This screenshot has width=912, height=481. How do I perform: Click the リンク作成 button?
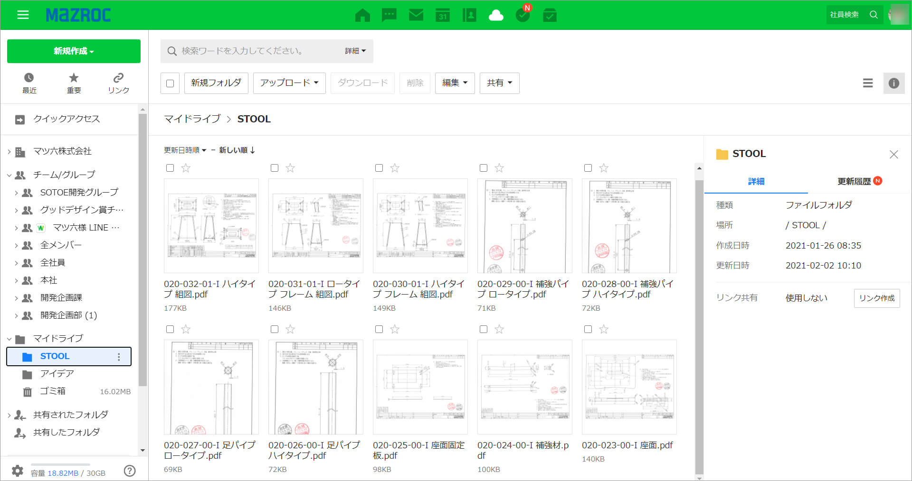(876, 298)
